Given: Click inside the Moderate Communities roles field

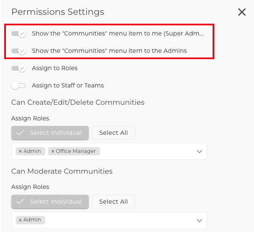Looking at the screenshot, I should (109, 220).
